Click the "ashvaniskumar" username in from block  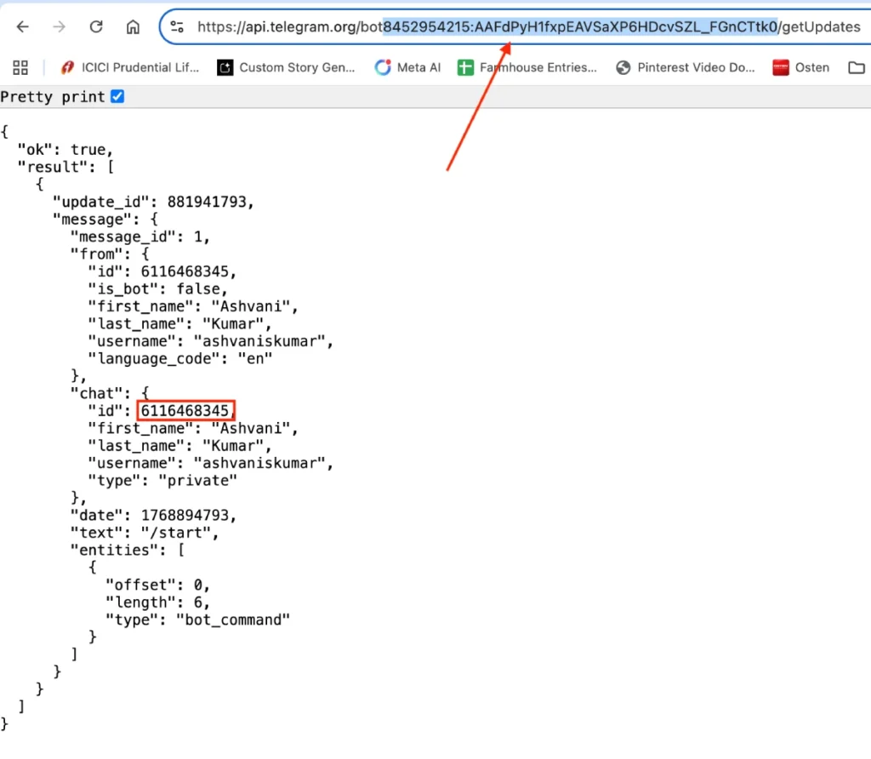coord(259,341)
